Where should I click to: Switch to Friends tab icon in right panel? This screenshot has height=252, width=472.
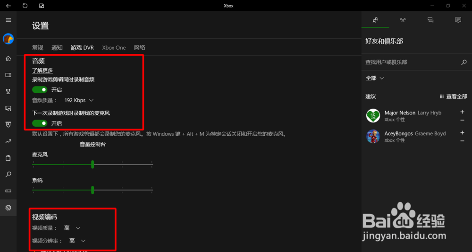click(x=375, y=20)
